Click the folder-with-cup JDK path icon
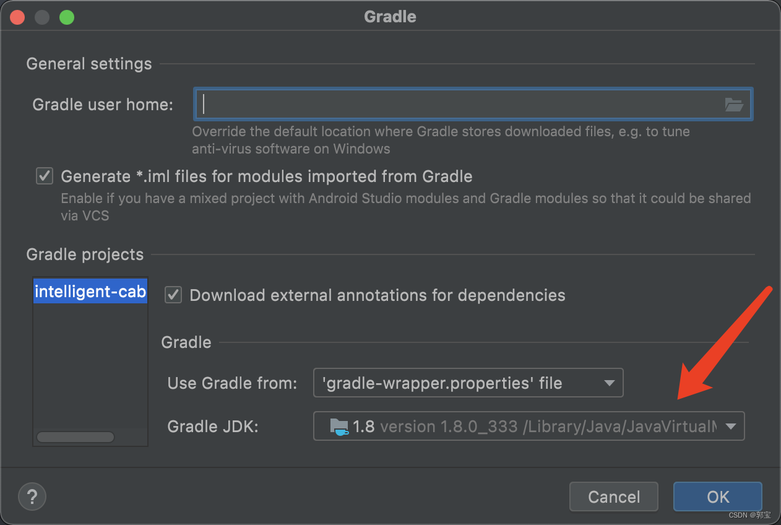This screenshot has width=781, height=525. coord(339,426)
